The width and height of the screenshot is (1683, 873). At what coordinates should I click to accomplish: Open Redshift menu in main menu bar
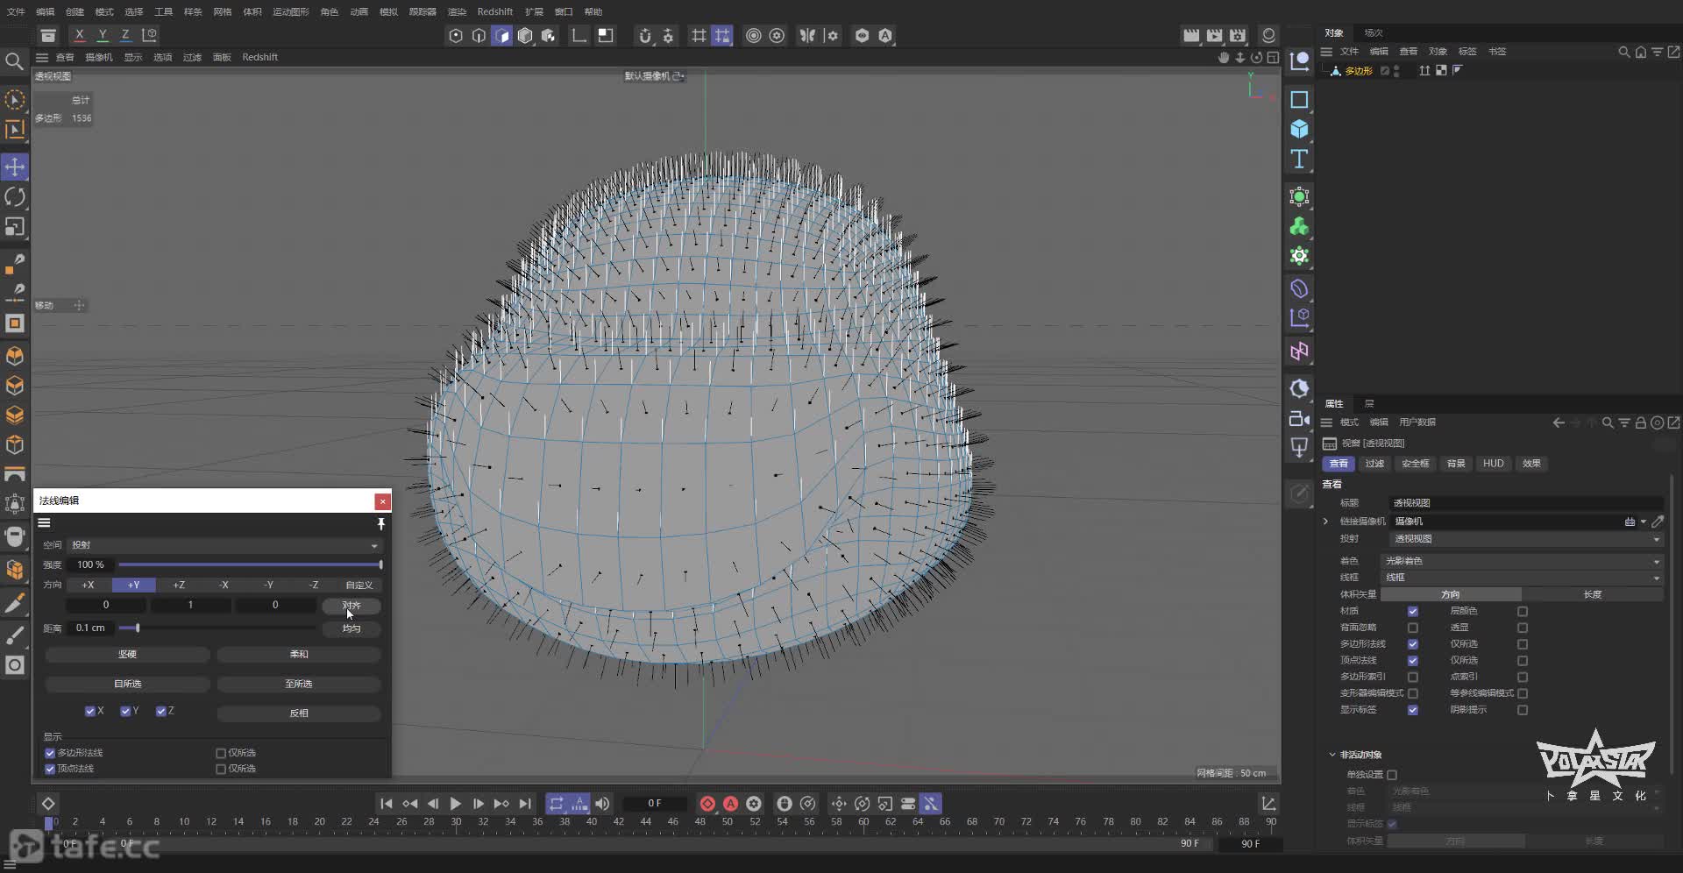coord(495,11)
